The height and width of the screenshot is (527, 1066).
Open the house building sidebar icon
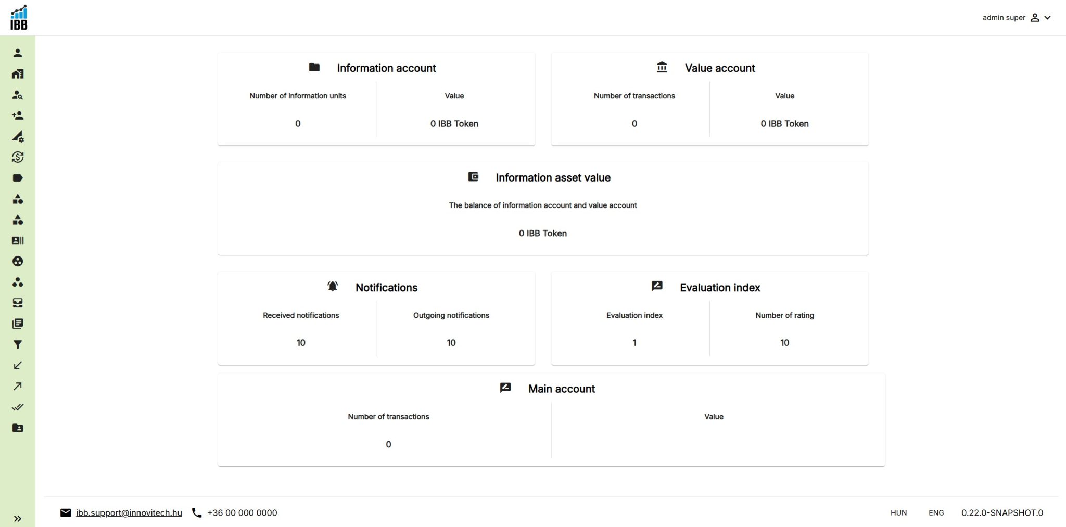pyautogui.click(x=18, y=74)
